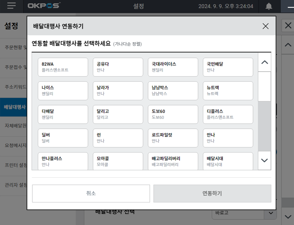
Task: Choose the 냠냠박스 delivery agency
Action: pos(173,90)
